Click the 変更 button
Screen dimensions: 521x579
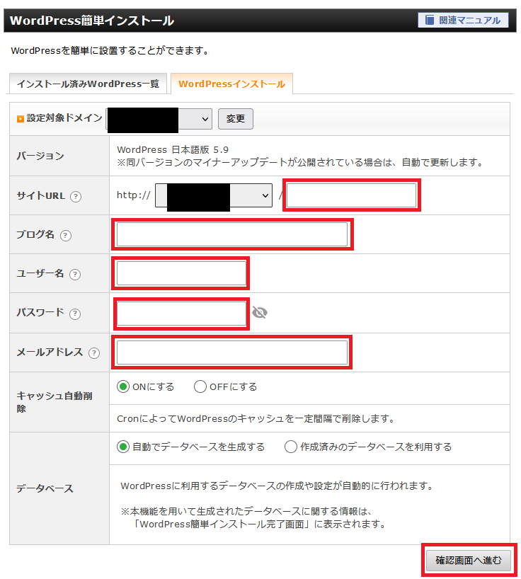(x=236, y=119)
